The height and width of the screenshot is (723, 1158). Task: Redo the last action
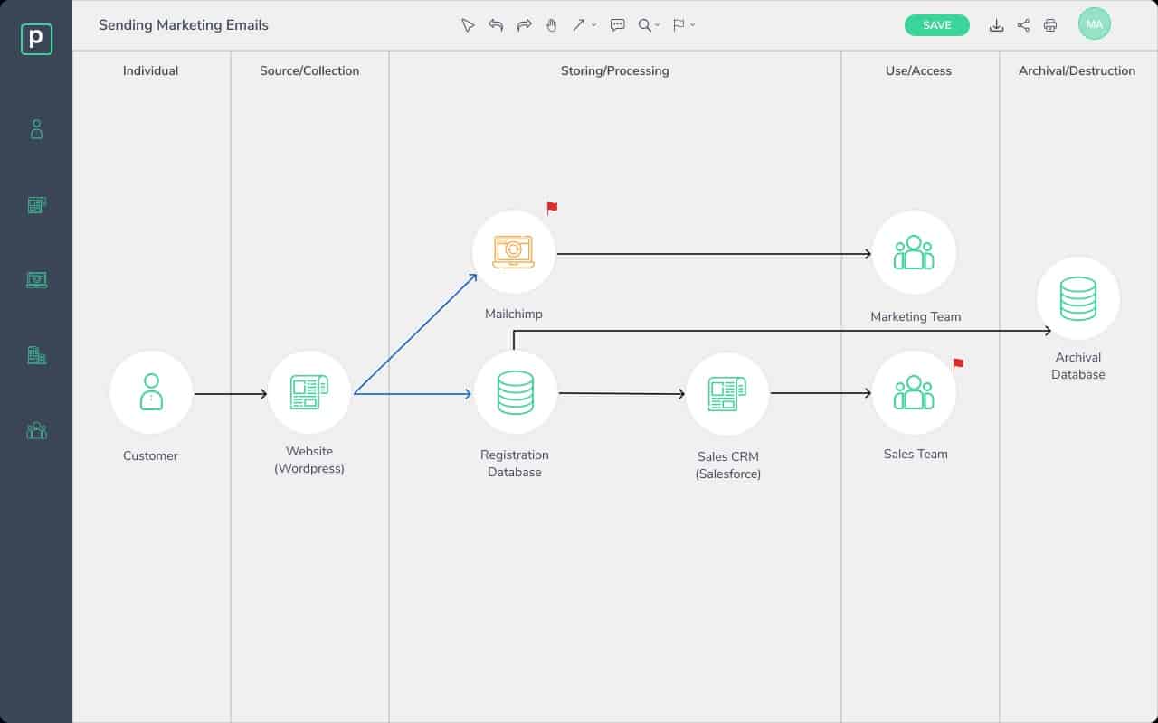click(x=524, y=25)
